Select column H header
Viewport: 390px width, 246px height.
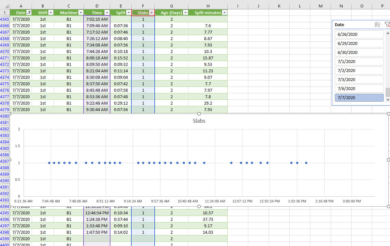tap(208, 6)
